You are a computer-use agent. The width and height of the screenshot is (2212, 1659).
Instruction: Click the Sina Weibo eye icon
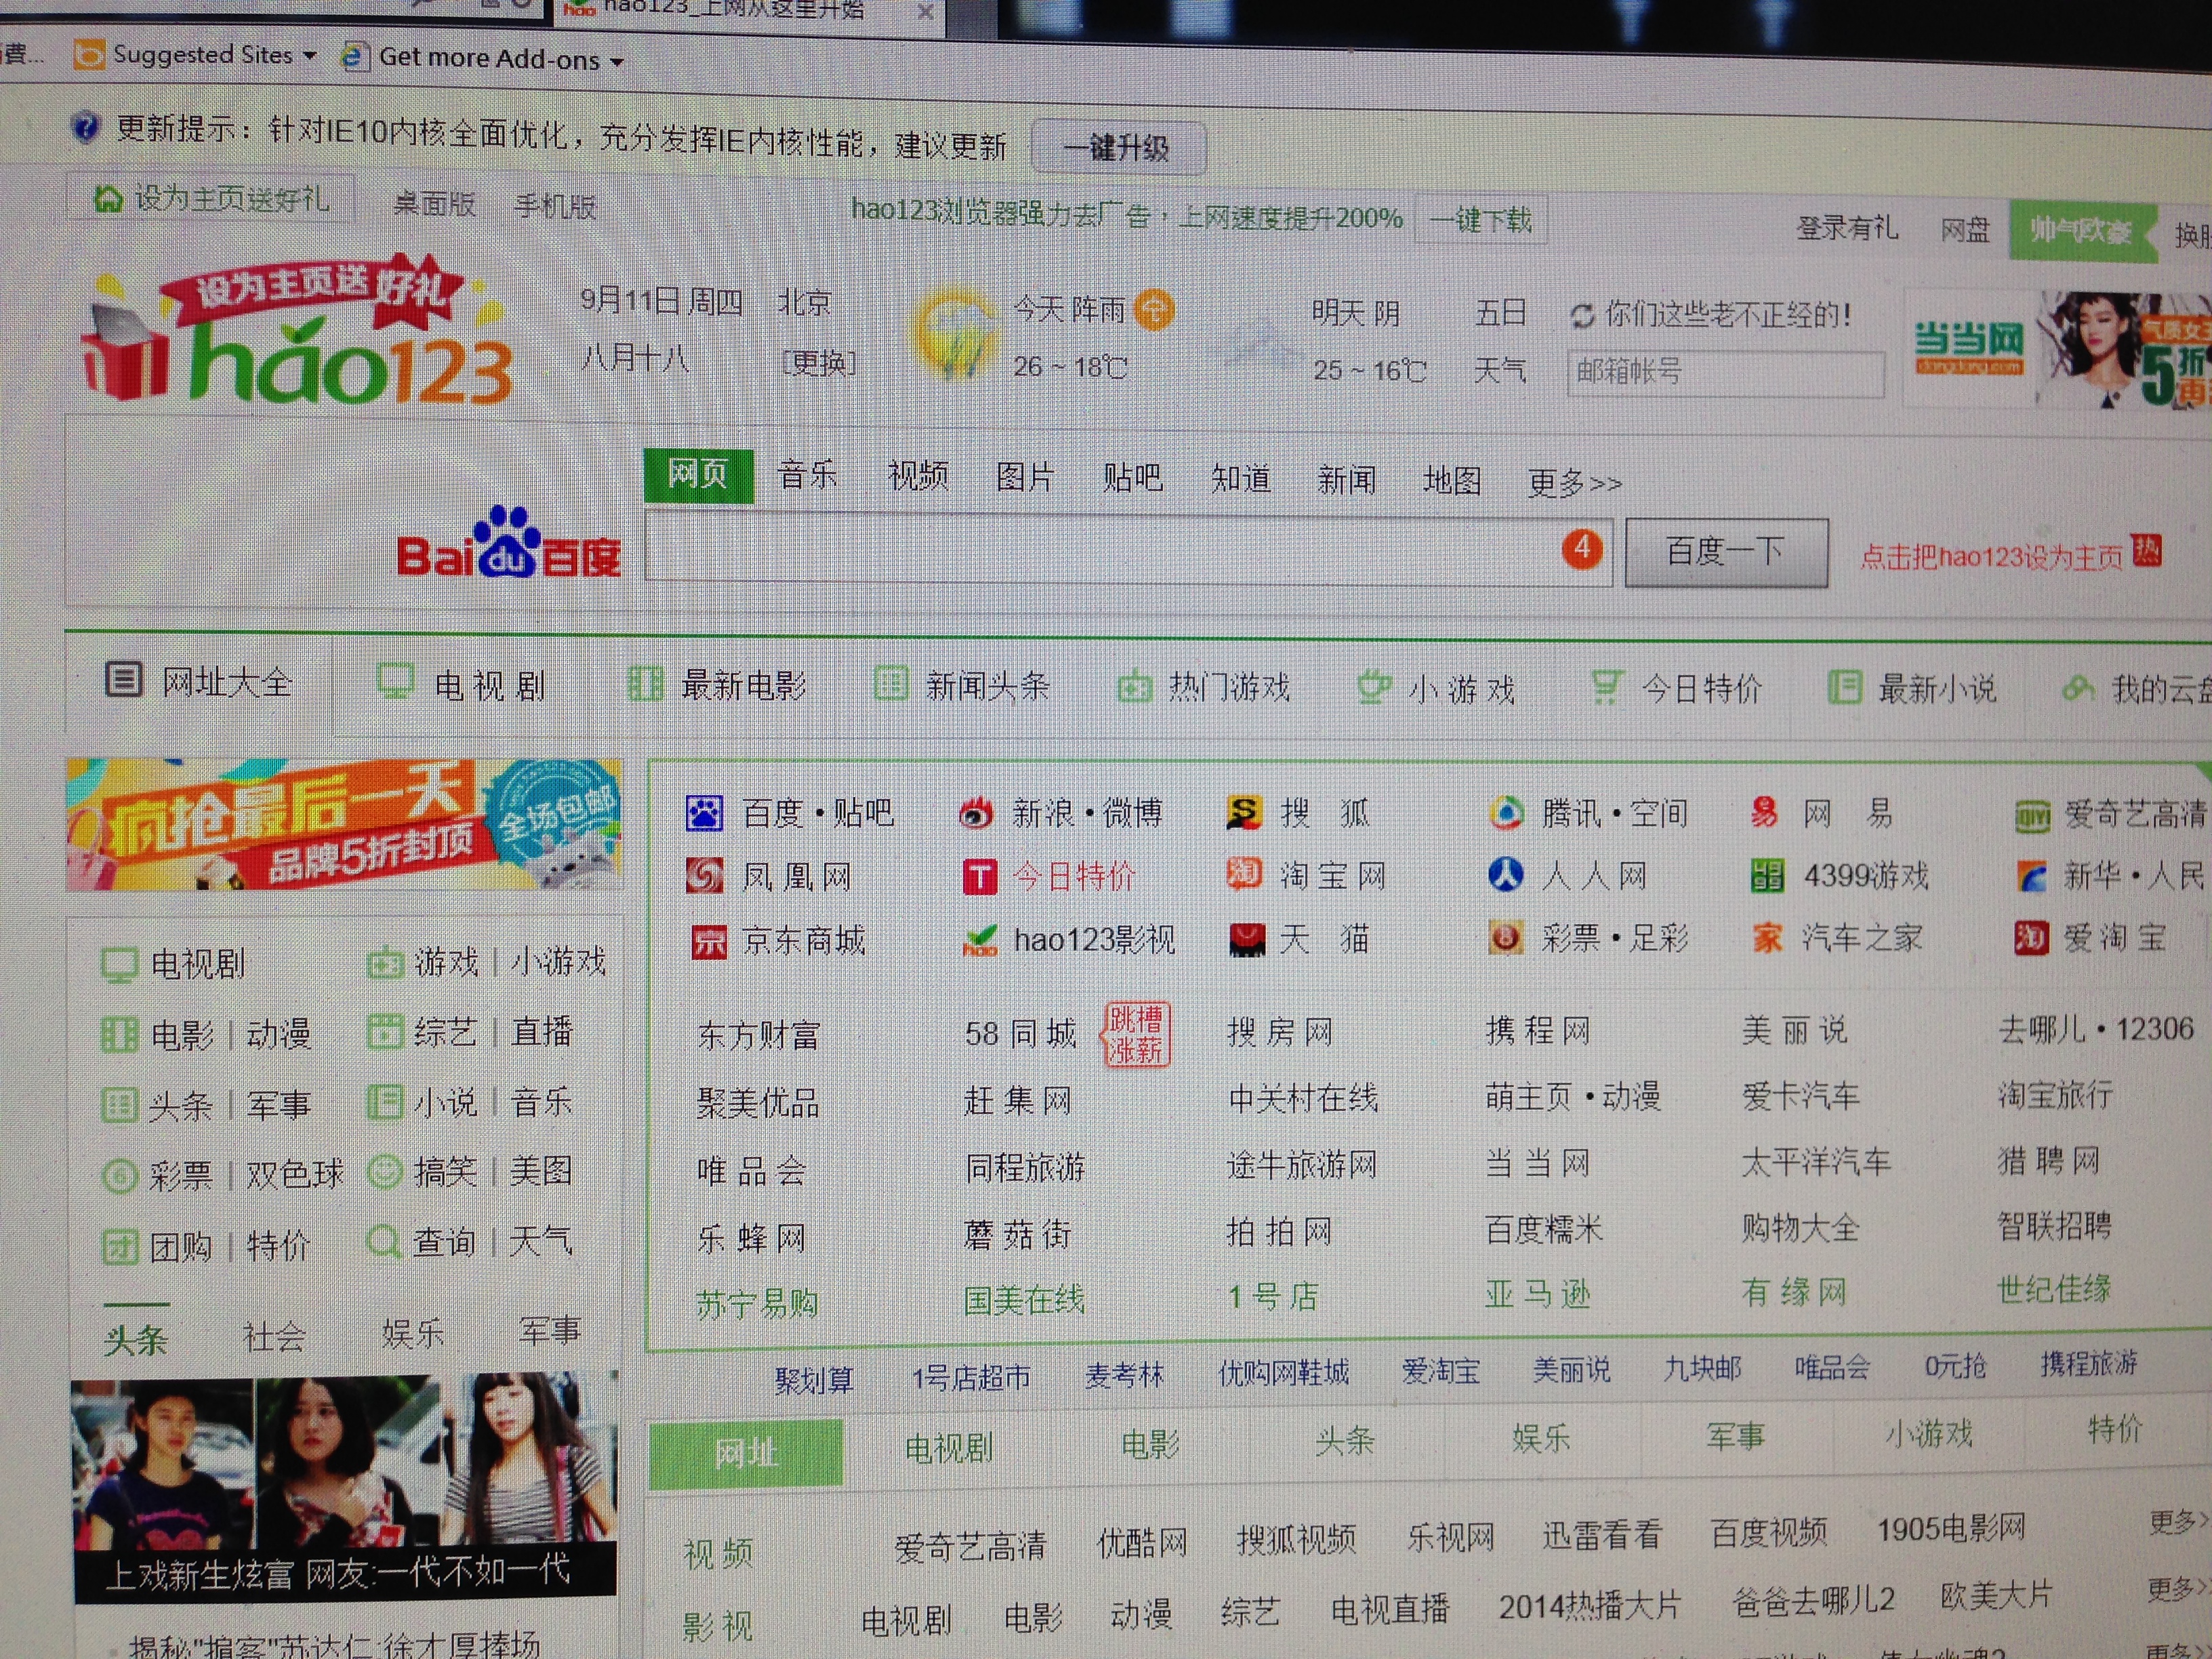coord(976,814)
